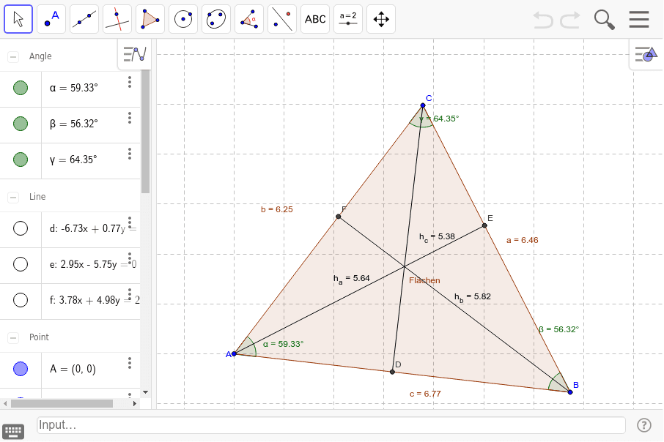Select the Perpendicular Line tool
The width and height of the screenshot is (664, 442).
point(117,19)
